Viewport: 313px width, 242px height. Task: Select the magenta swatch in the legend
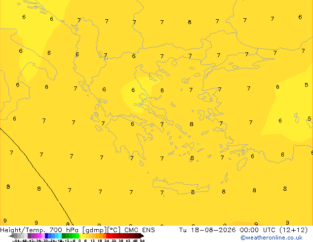(x=39, y=236)
